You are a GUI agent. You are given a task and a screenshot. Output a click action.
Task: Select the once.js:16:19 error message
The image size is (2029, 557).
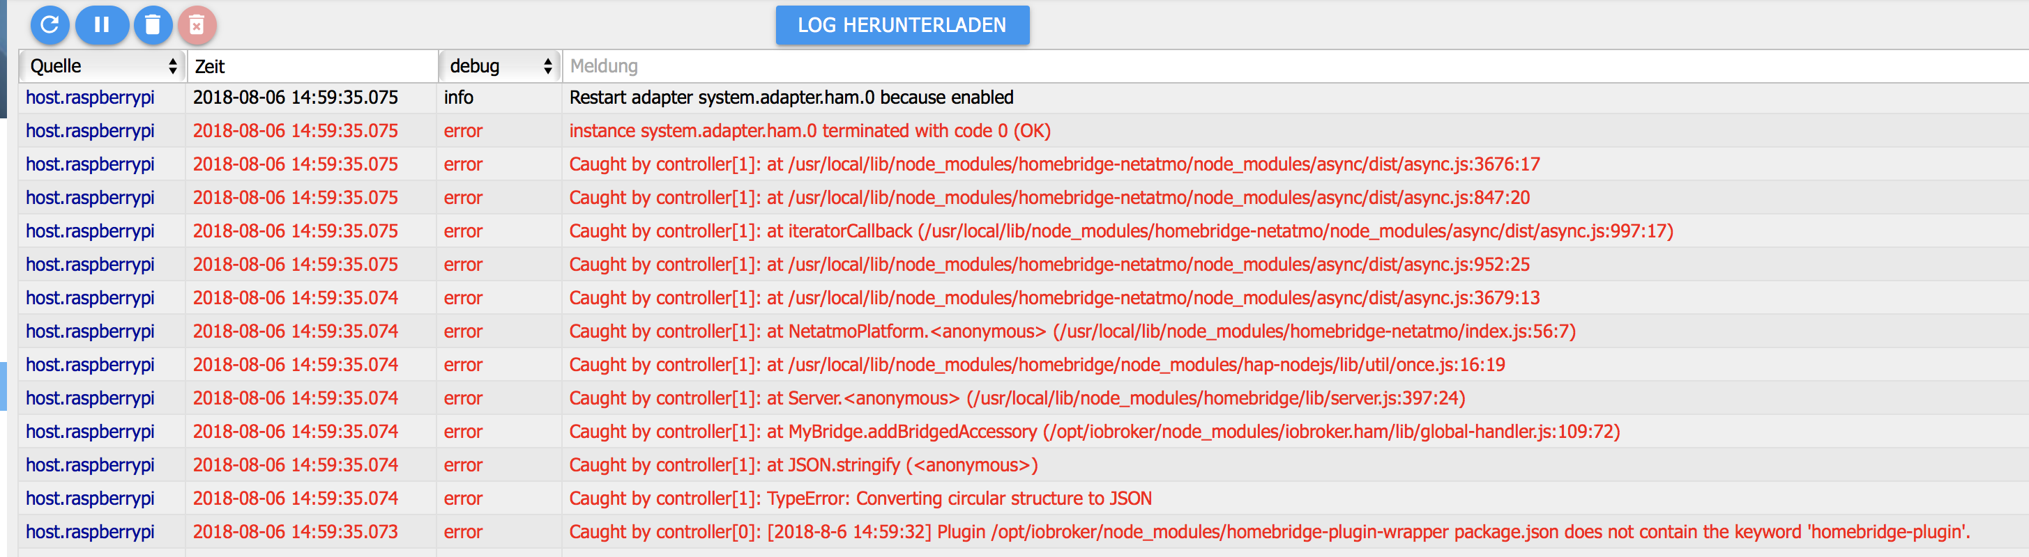[x=1037, y=365]
